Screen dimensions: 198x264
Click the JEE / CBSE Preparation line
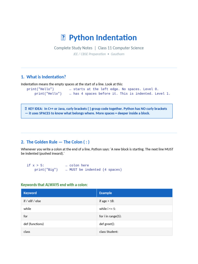pyautogui.click(x=99, y=54)
